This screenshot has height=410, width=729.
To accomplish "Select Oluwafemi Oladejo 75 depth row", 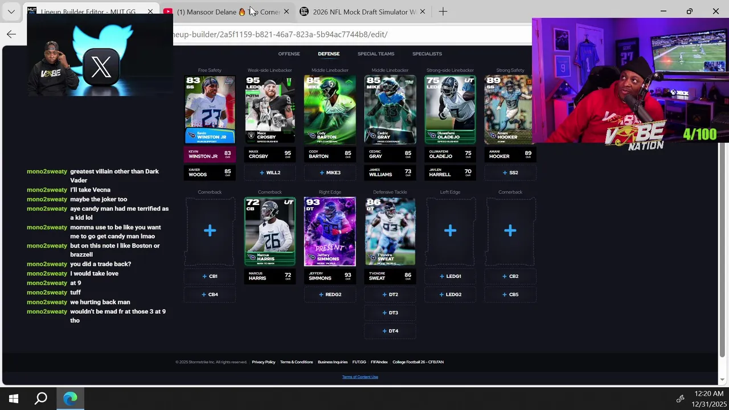I will point(450,154).
